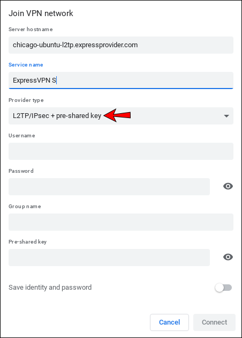
Task: Select the Username input field
Action: pyautogui.click(x=121, y=151)
